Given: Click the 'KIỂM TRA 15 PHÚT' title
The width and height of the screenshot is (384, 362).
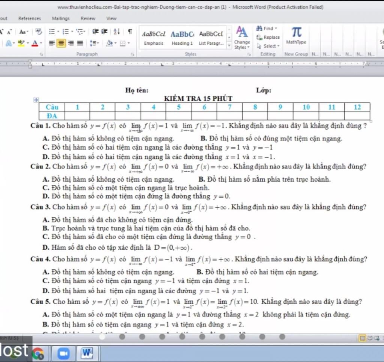Looking at the screenshot, I should 198,99.
